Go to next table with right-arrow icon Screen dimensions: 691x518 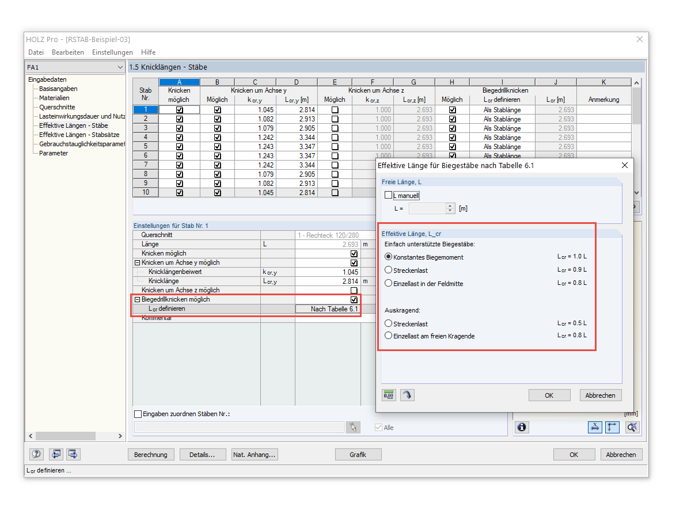pyautogui.click(x=73, y=454)
